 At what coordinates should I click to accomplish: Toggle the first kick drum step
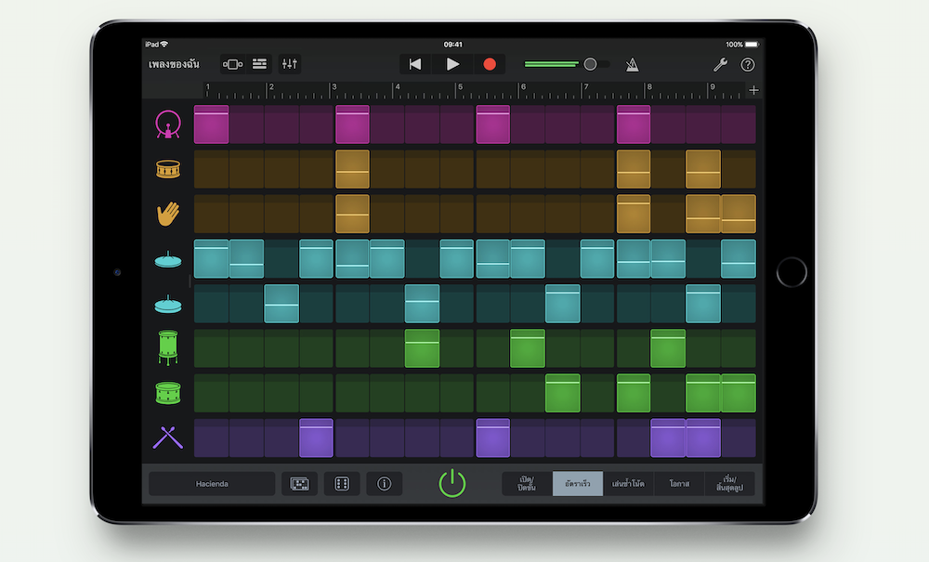[x=212, y=124]
